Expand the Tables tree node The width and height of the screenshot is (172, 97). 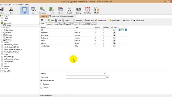(x=2, y=25)
